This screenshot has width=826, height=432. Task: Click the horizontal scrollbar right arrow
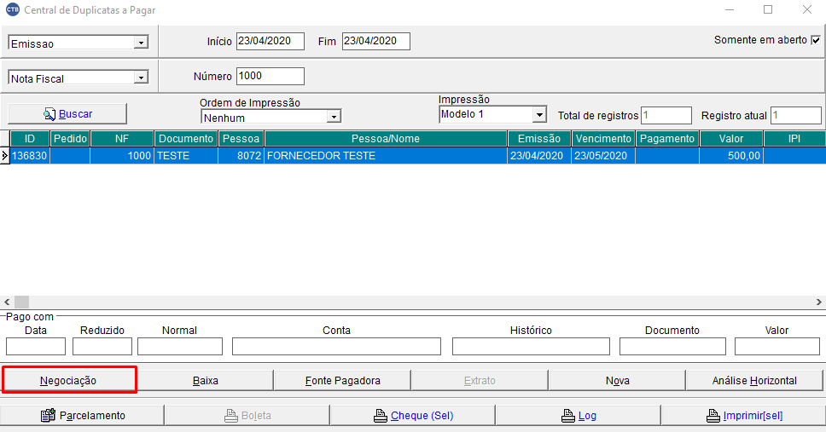pos(819,302)
